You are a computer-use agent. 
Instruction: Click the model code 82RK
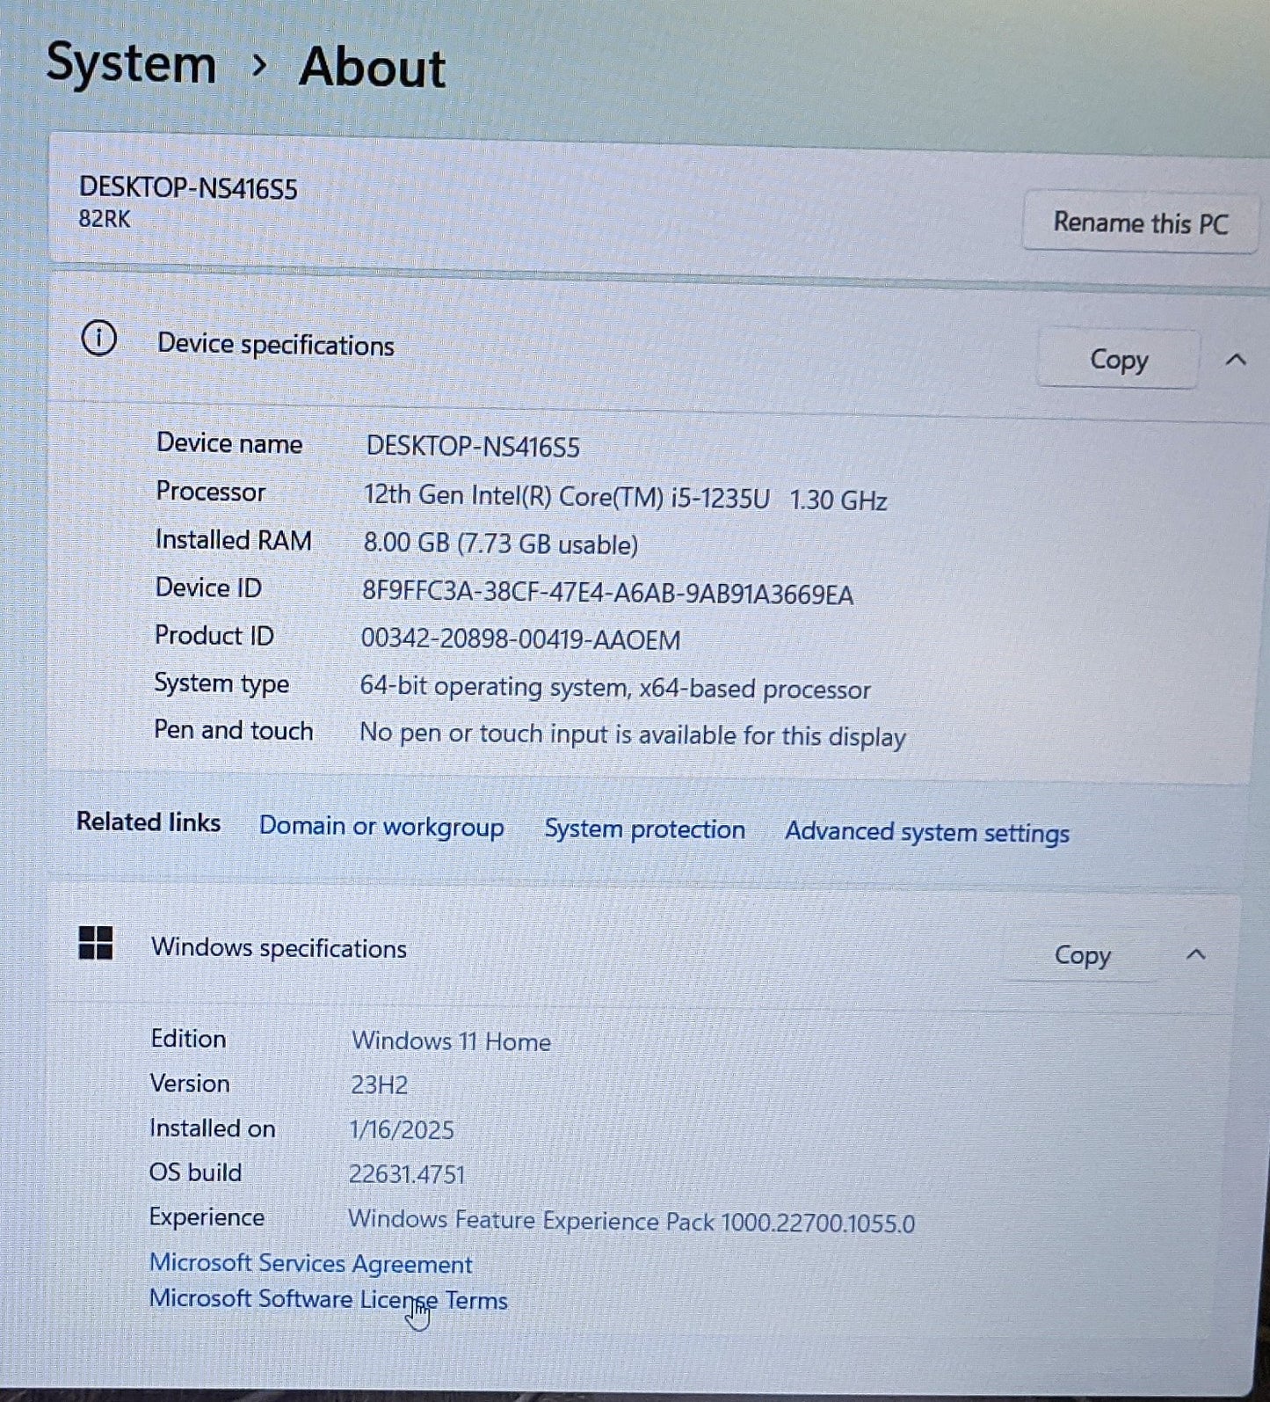click(x=105, y=219)
